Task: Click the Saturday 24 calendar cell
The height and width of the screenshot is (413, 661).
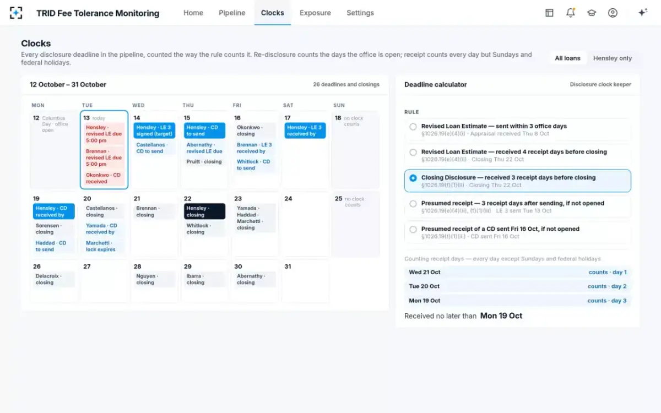Action: tap(305, 224)
